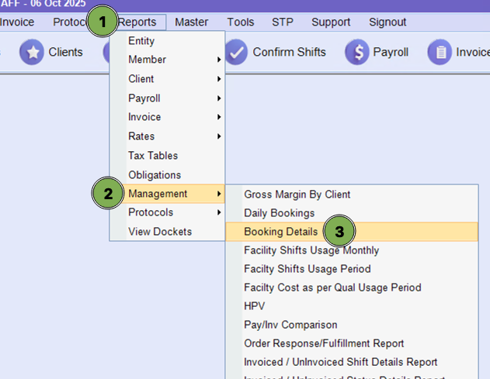Open the Reports menu
This screenshot has height=379, width=490.
(x=141, y=22)
